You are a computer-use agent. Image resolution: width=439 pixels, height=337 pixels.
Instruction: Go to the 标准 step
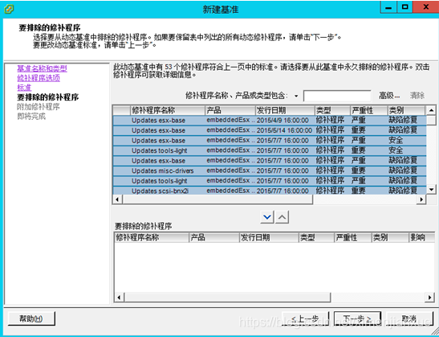pyautogui.click(x=24, y=88)
